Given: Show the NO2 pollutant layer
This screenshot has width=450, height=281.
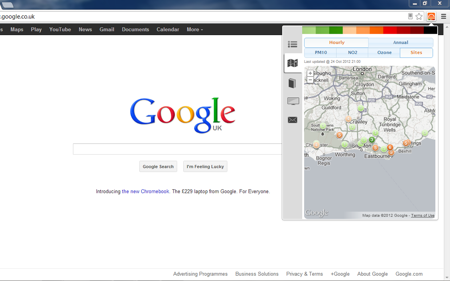Looking at the screenshot, I should point(352,53).
